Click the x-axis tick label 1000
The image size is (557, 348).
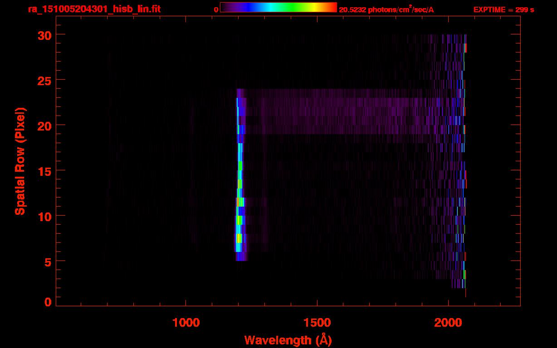pyautogui.click(x=186, y=323)
